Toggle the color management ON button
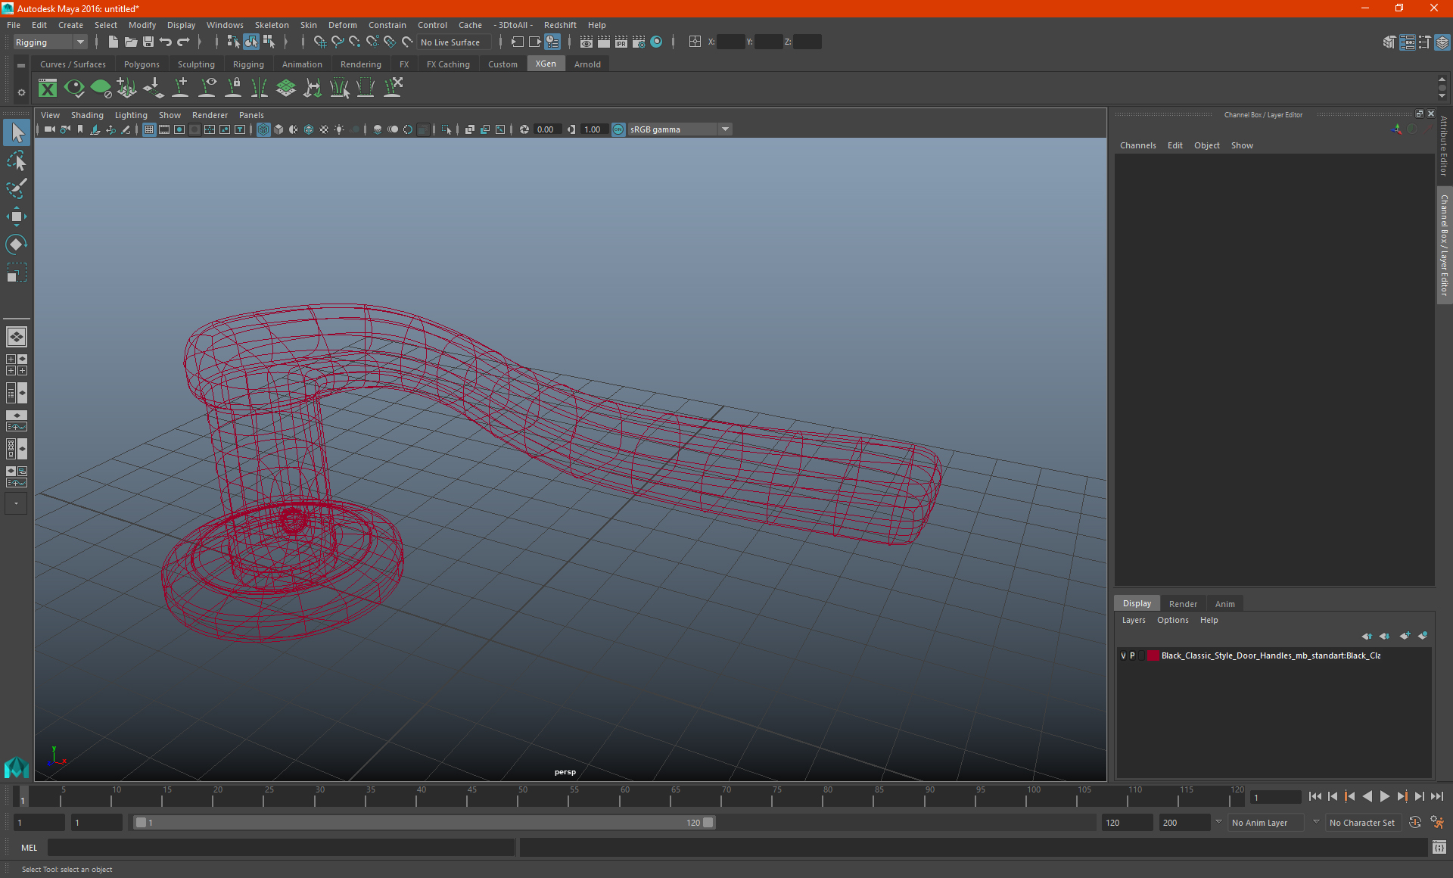The height and width of the screenshot is (878, 1453). (x=618, y=129)
